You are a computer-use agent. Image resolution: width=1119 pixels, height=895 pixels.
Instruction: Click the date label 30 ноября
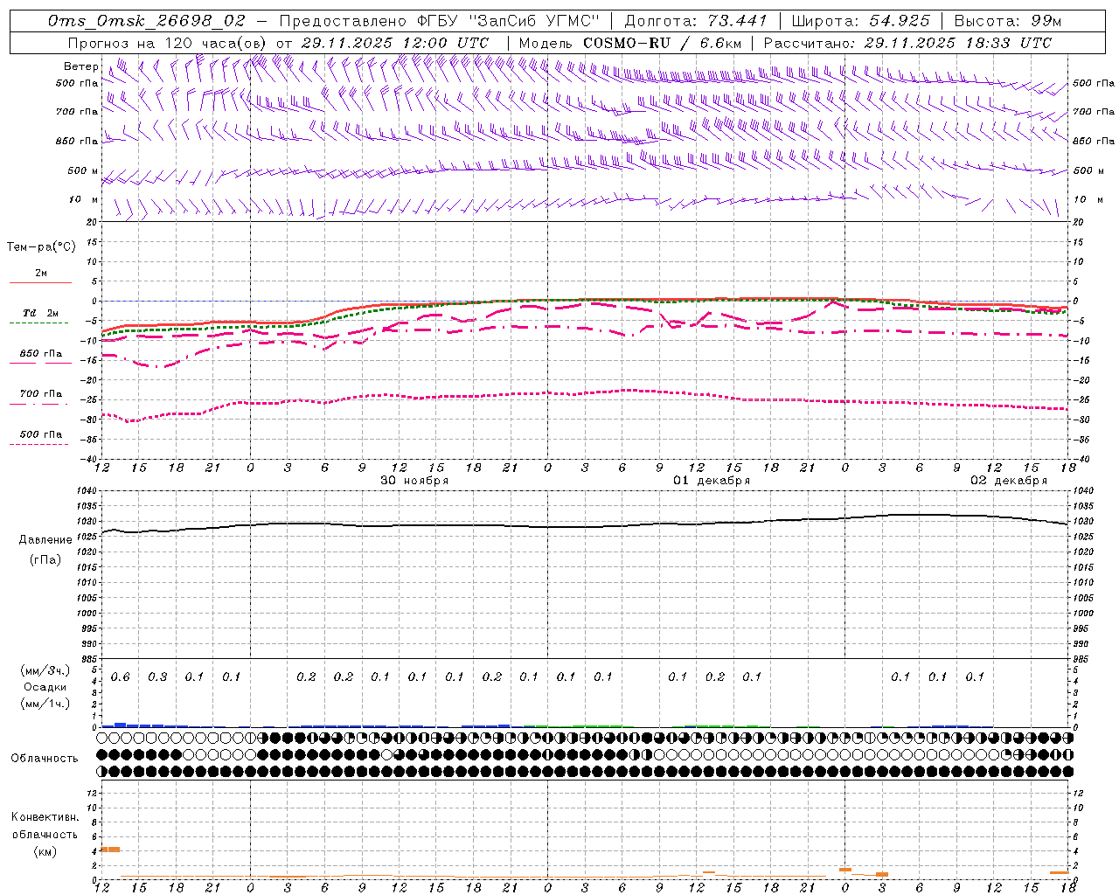[414, 481]
